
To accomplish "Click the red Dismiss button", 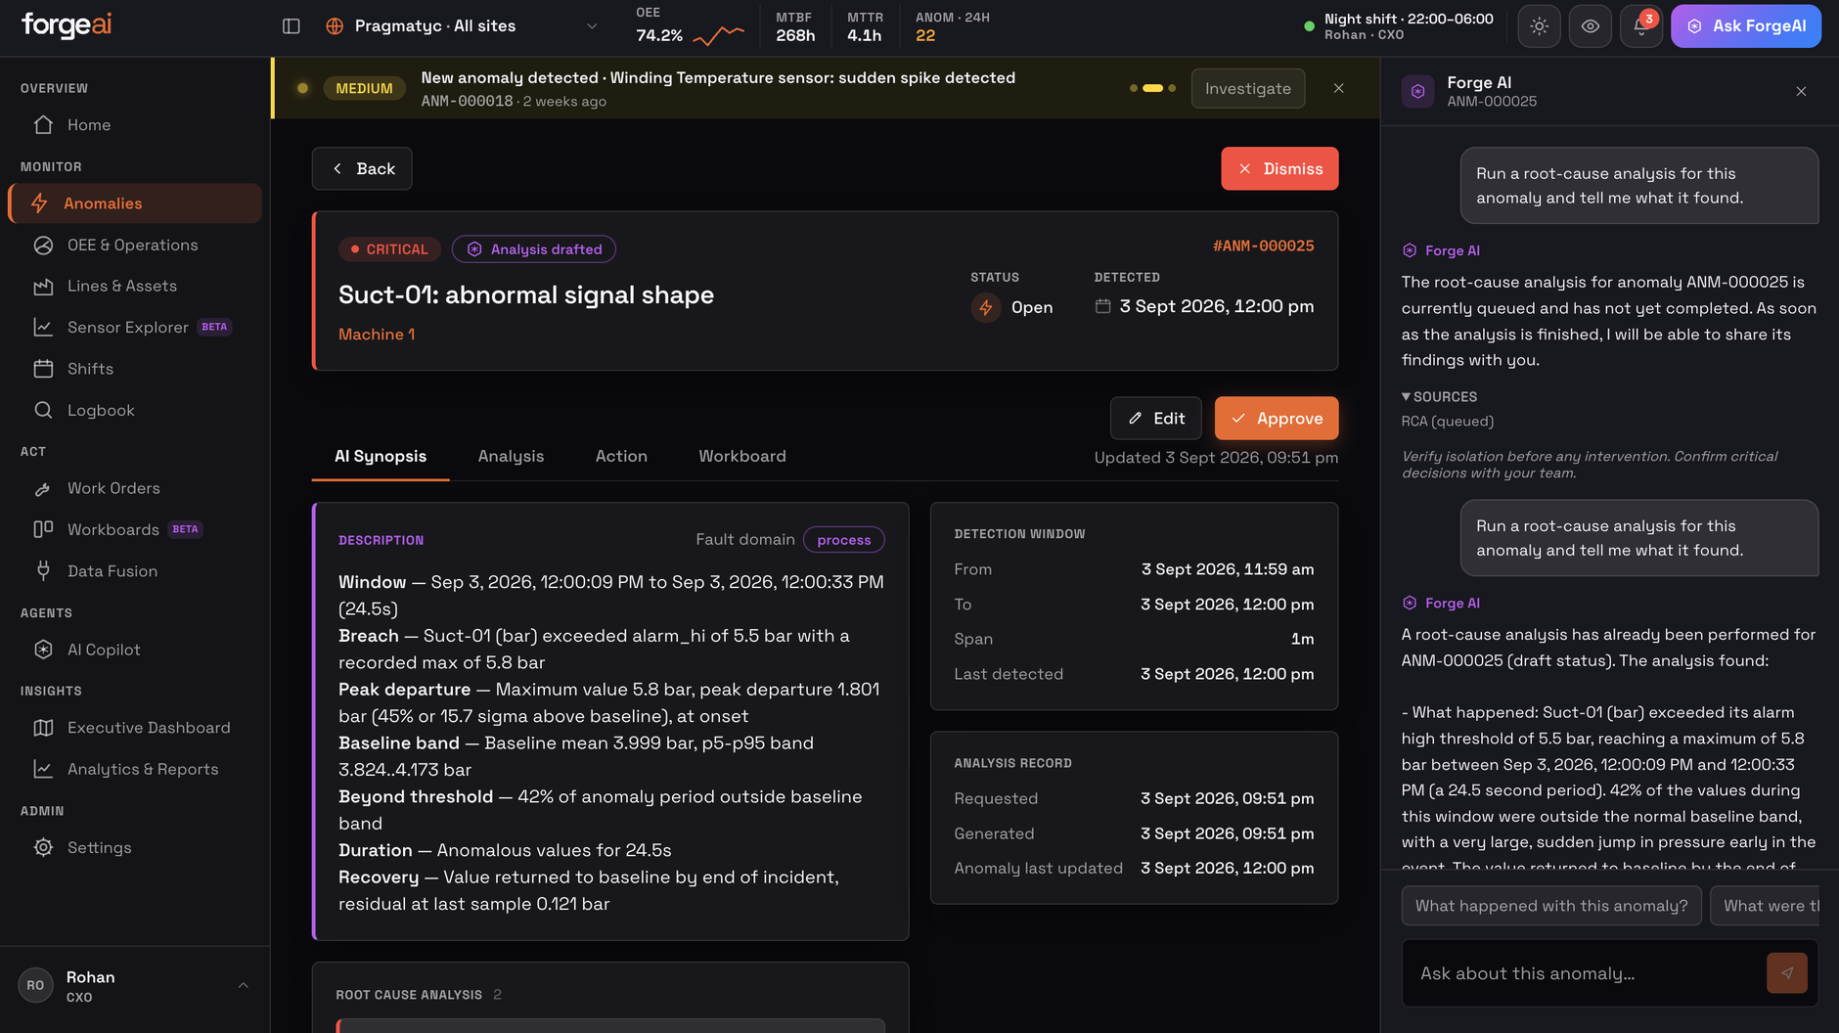I will 1279,169.
